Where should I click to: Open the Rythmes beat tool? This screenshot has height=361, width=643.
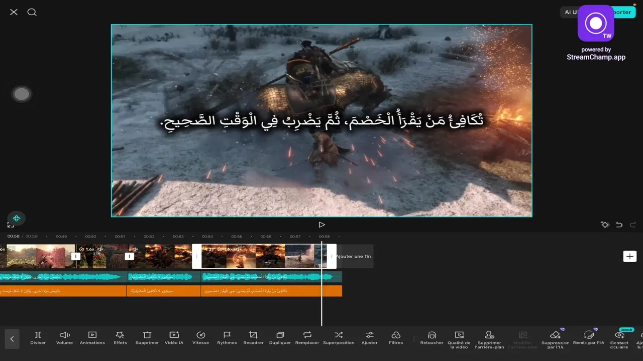(227, 338)
